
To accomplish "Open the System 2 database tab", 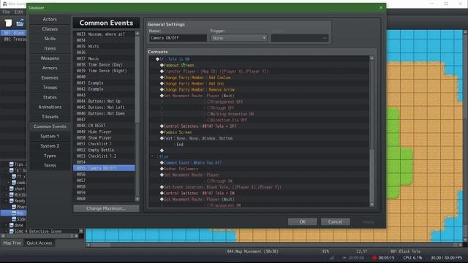I will 50,146.
